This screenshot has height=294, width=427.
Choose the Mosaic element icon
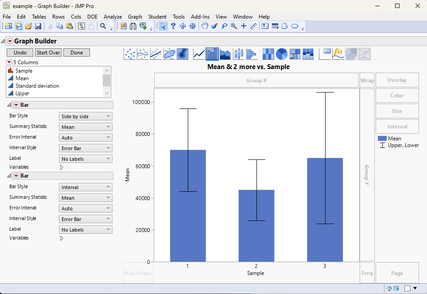click(308, 54)
